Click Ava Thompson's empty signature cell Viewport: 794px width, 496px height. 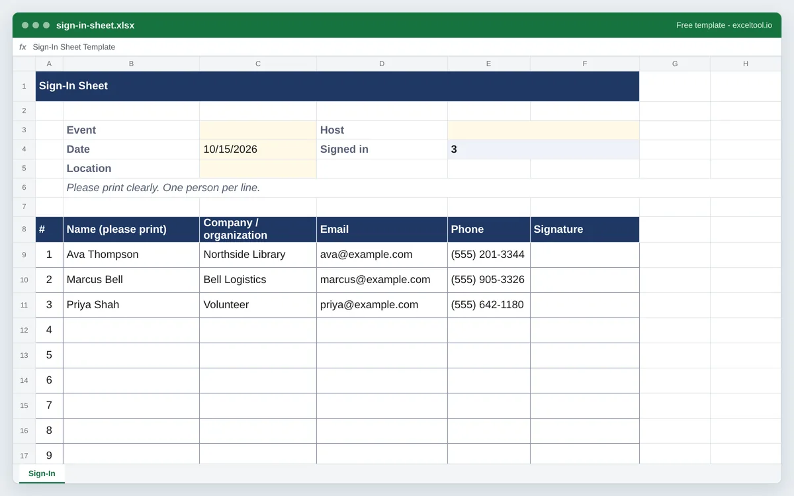[585, 255]
